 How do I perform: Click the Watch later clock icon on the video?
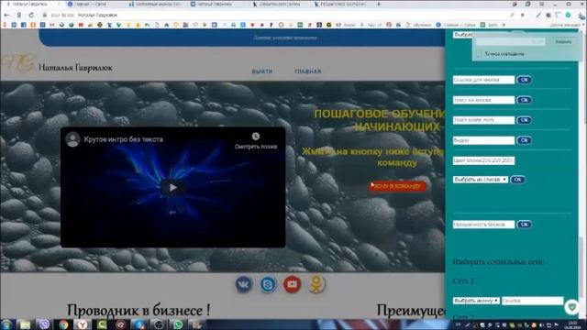256,137
